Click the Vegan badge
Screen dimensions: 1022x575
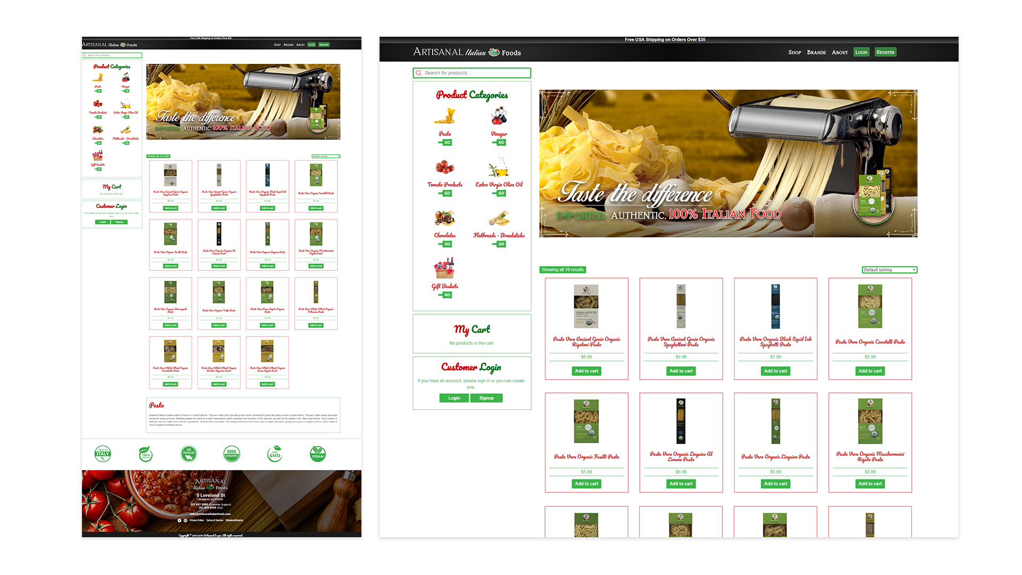click(x=318, y=454)
